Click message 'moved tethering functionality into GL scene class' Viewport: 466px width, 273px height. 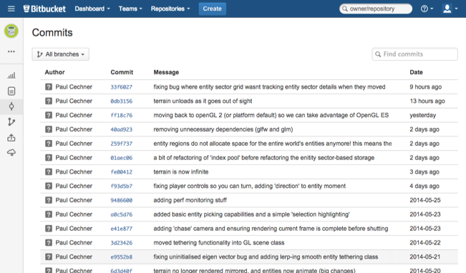(x=219, y=243)
